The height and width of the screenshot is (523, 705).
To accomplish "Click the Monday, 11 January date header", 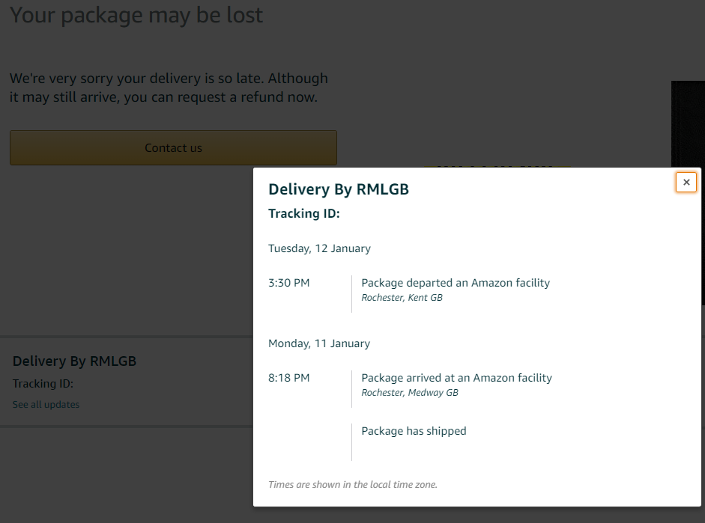I will click(319, 343).
